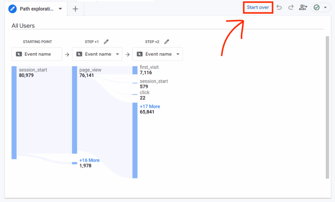Expand the +17 More nodes link

(x=150, y=106)
